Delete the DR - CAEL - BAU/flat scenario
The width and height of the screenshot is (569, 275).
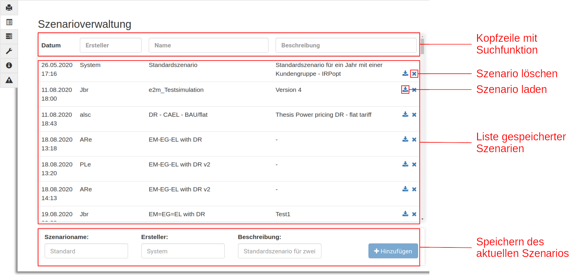(x=414, y=115)
